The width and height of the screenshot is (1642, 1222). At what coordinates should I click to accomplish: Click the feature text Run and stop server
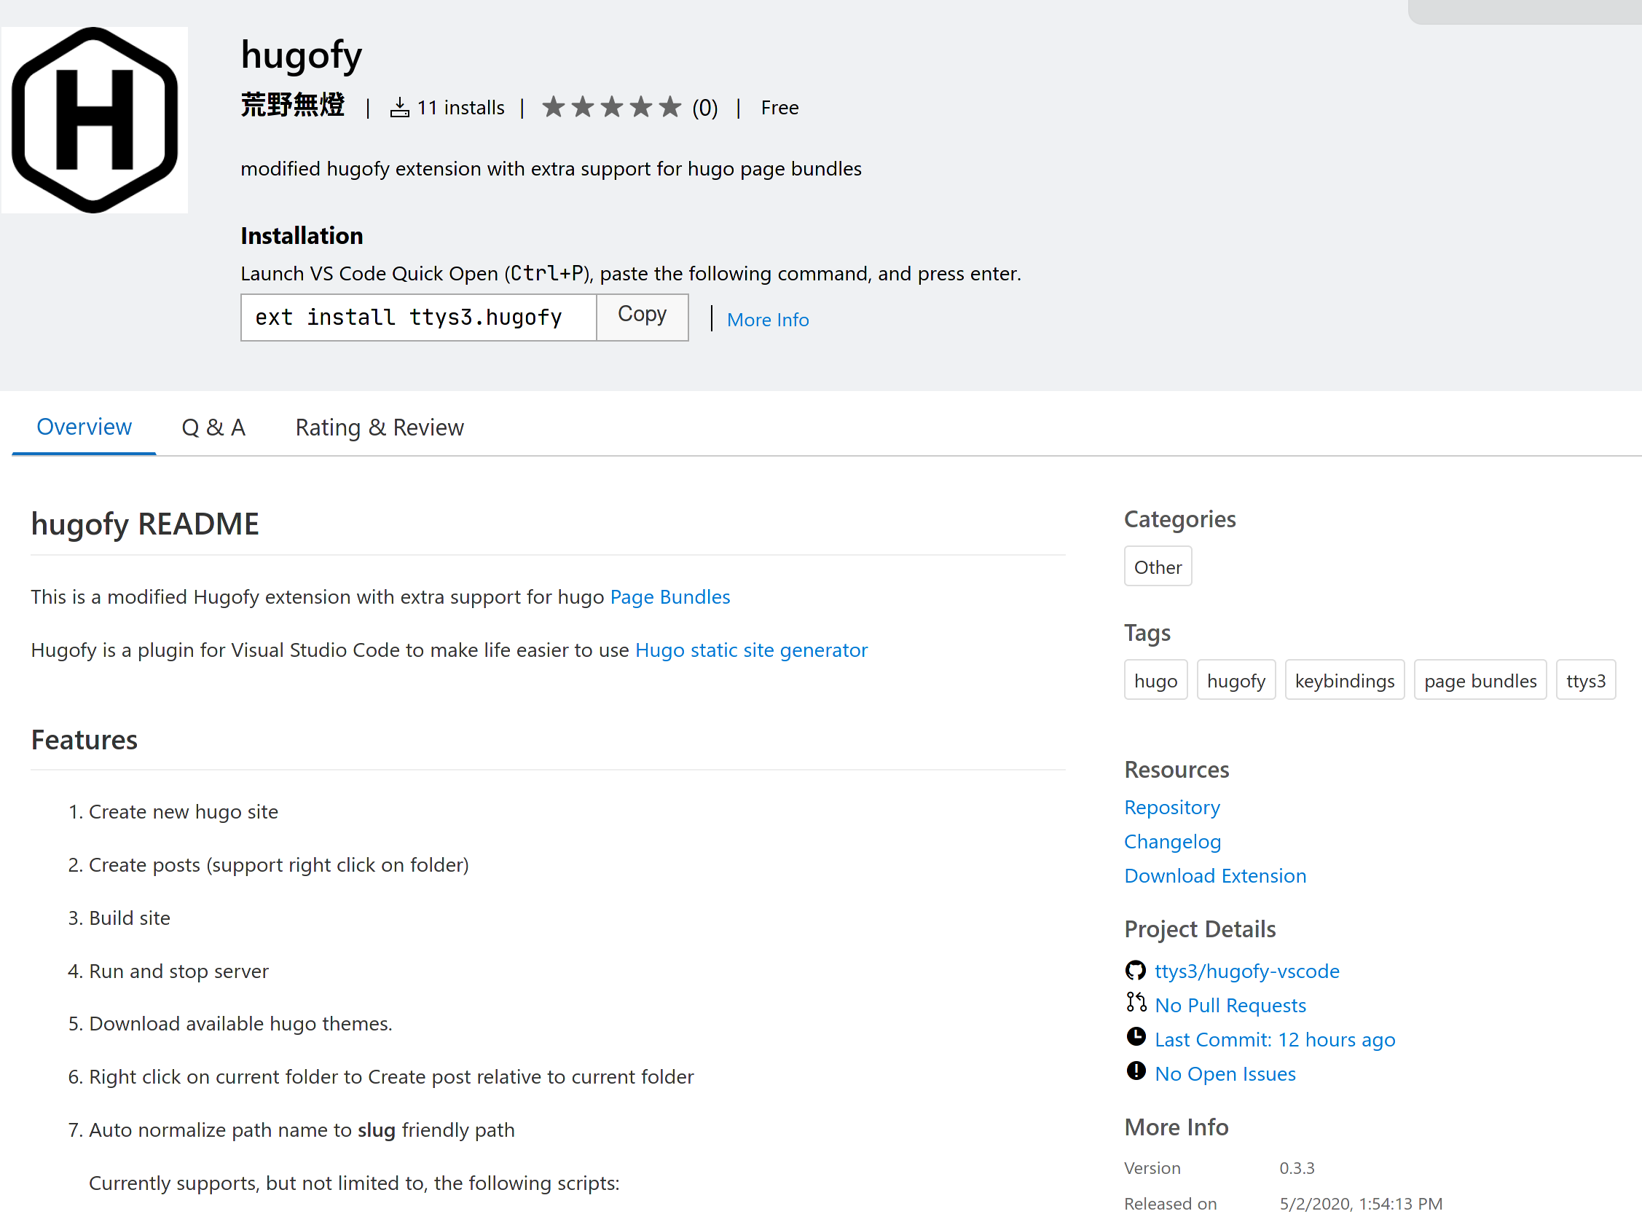point(178,971)
